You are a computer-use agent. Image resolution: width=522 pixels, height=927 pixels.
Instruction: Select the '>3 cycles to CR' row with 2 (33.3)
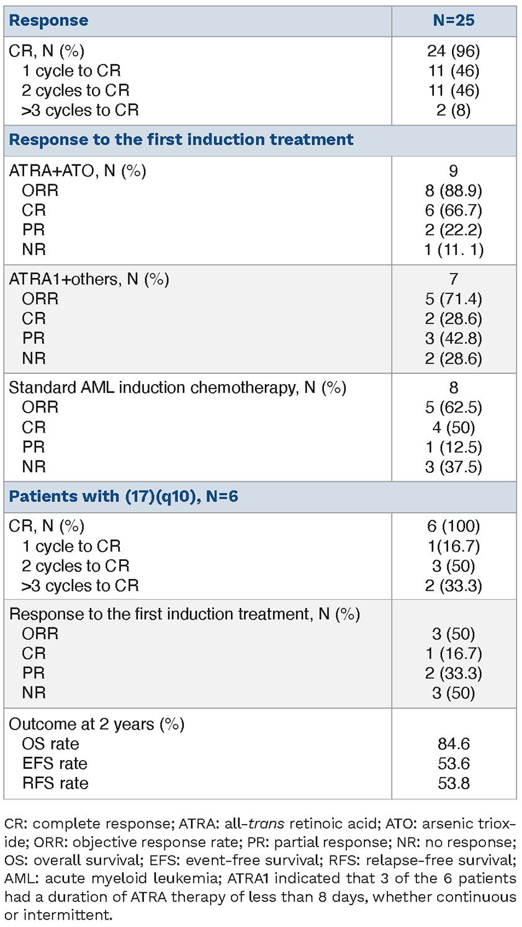tap(80, 586)
